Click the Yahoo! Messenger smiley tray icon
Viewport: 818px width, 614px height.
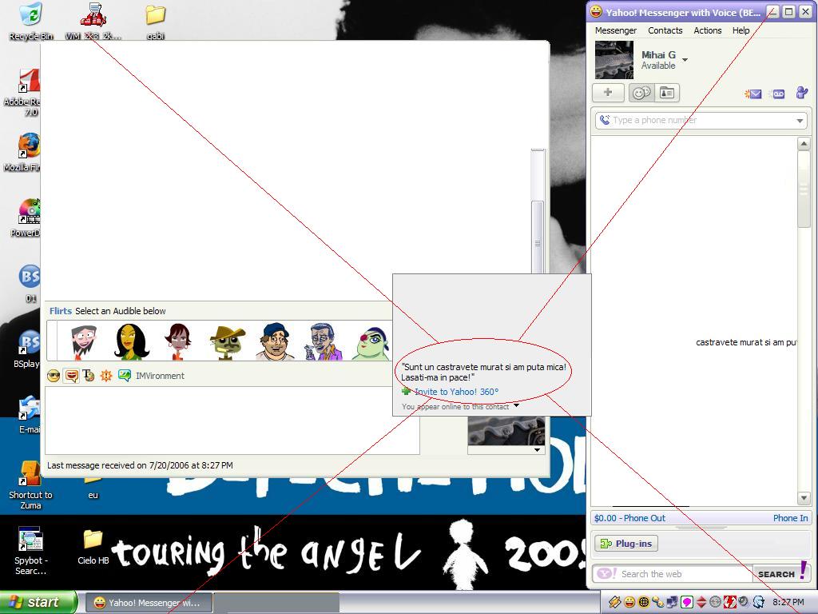tap(629, 602)
